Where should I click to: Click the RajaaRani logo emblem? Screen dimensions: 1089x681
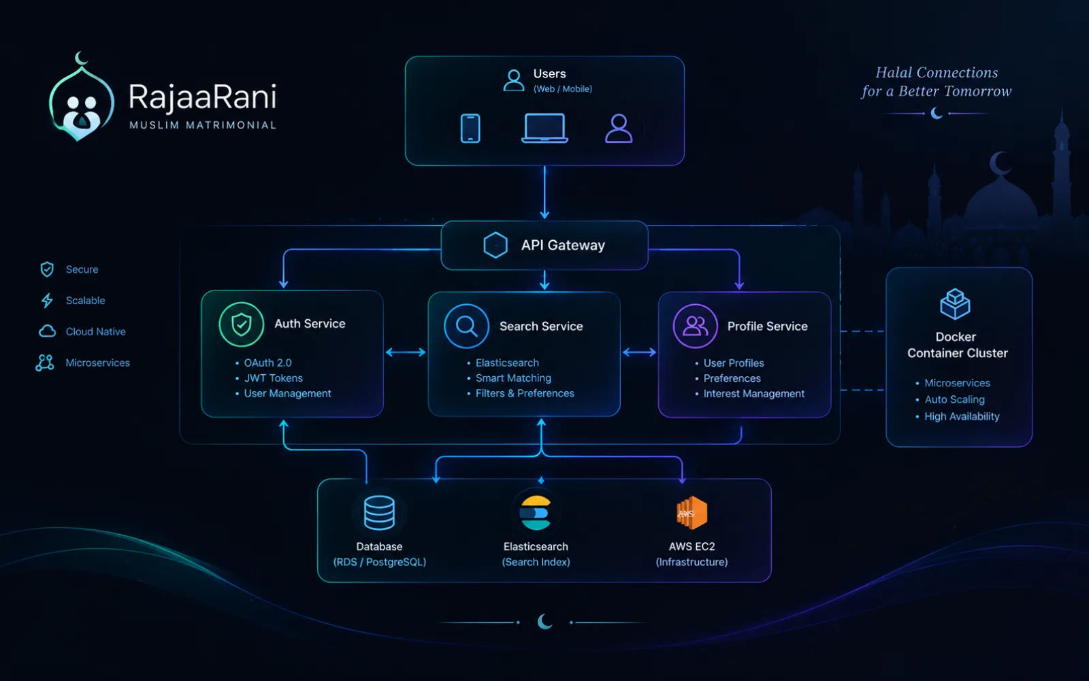[81, 97]
